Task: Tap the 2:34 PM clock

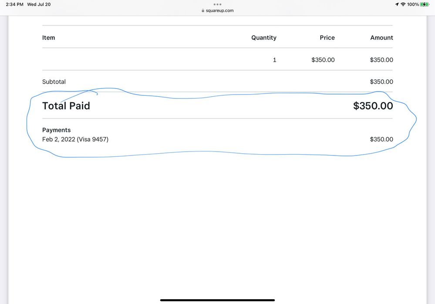Action: pos(14,4)
